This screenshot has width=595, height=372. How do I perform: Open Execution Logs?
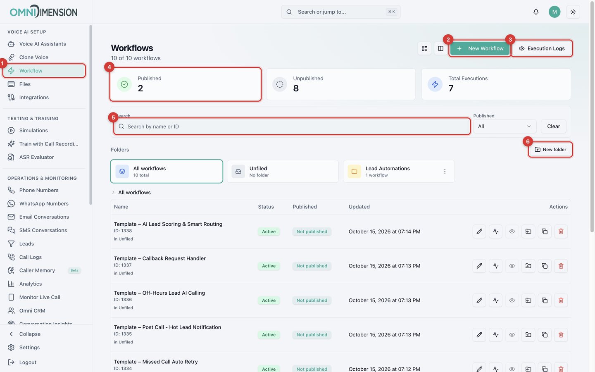pyautogui.click(x=542, y=48)
